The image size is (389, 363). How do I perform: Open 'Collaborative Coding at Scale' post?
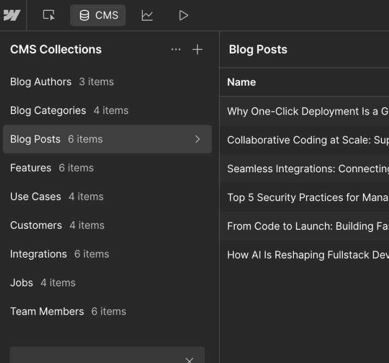[x=304, y=140]
